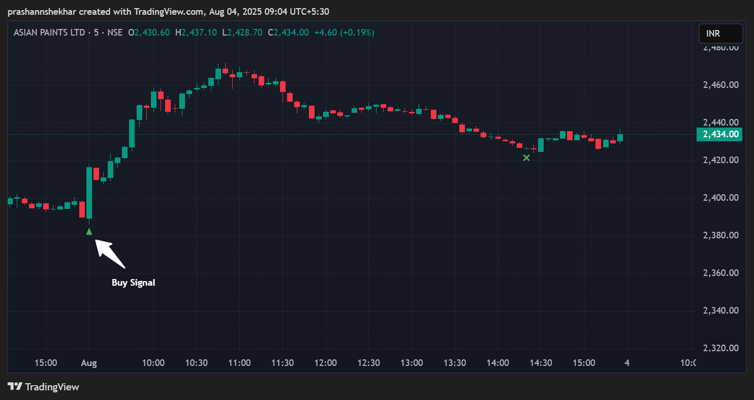Click the current price label 2,434.00

(x=719, y=134)
